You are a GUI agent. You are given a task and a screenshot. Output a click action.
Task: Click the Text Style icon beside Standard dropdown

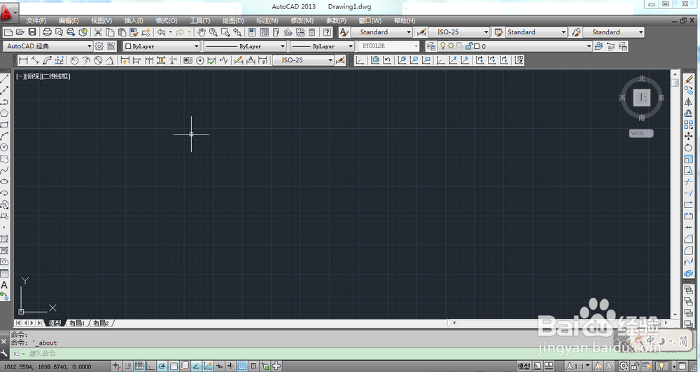pos(344,32)
